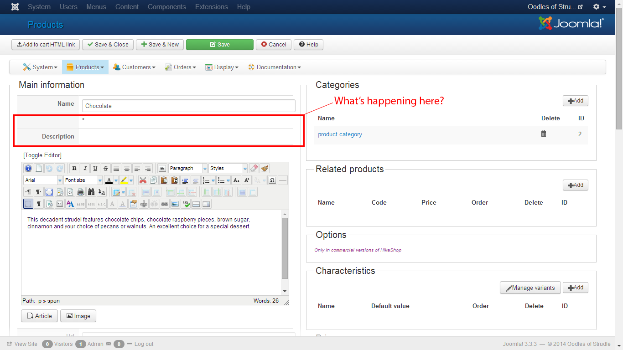The height and width of the screenshot is (350, 623).
Task: Open fullscreen editor mode
Action: pyautogui.click(x=49, y=192)
